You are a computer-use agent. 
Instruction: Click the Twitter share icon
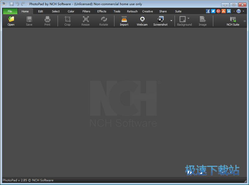213,11
